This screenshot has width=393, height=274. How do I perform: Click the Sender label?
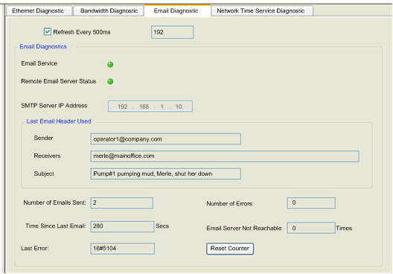click(x=43, y=138)
